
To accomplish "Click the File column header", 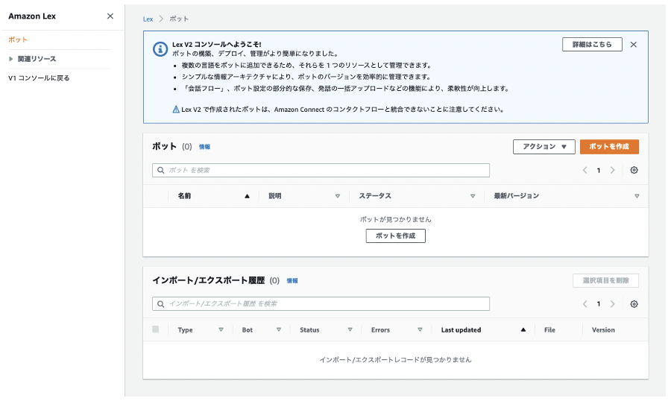I will (x=549, y=330).
